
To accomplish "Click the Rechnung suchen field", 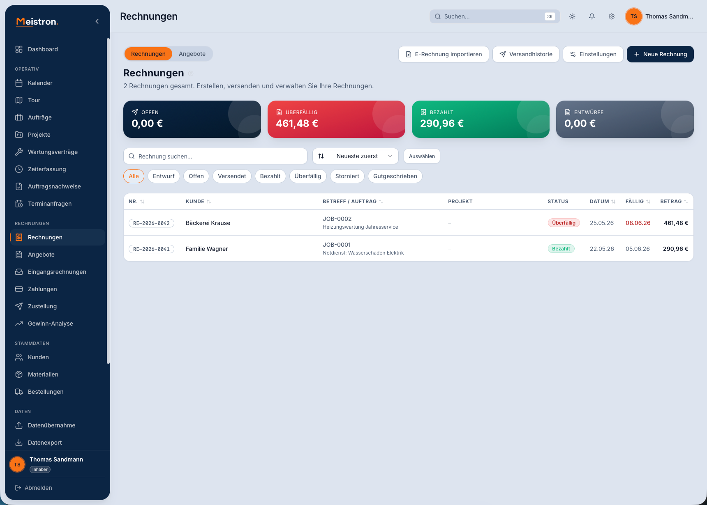I will coord(215,156).
